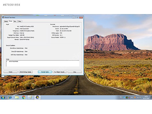
Task: Click the Direct3D Hızlandırması label
Action: [18, 52]
